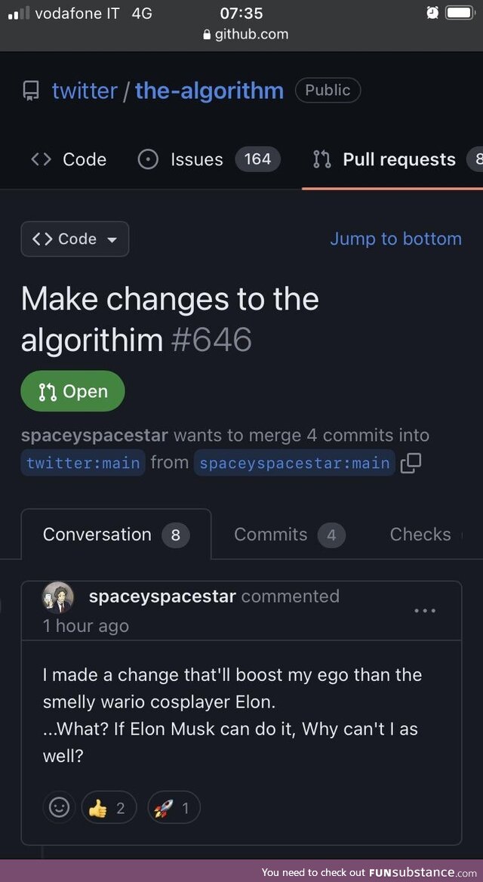
Task: Open the Code view dropdown
Action: click(x=75, y=239)
